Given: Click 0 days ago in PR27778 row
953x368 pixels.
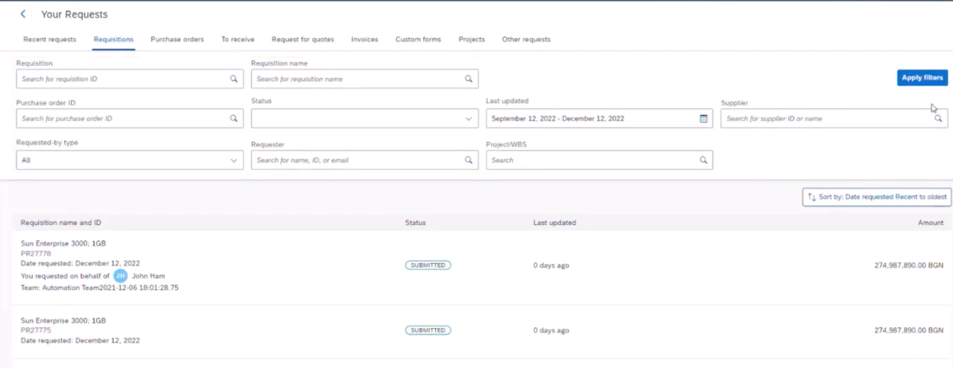Looking at the screenshot, I should [551, 266].
